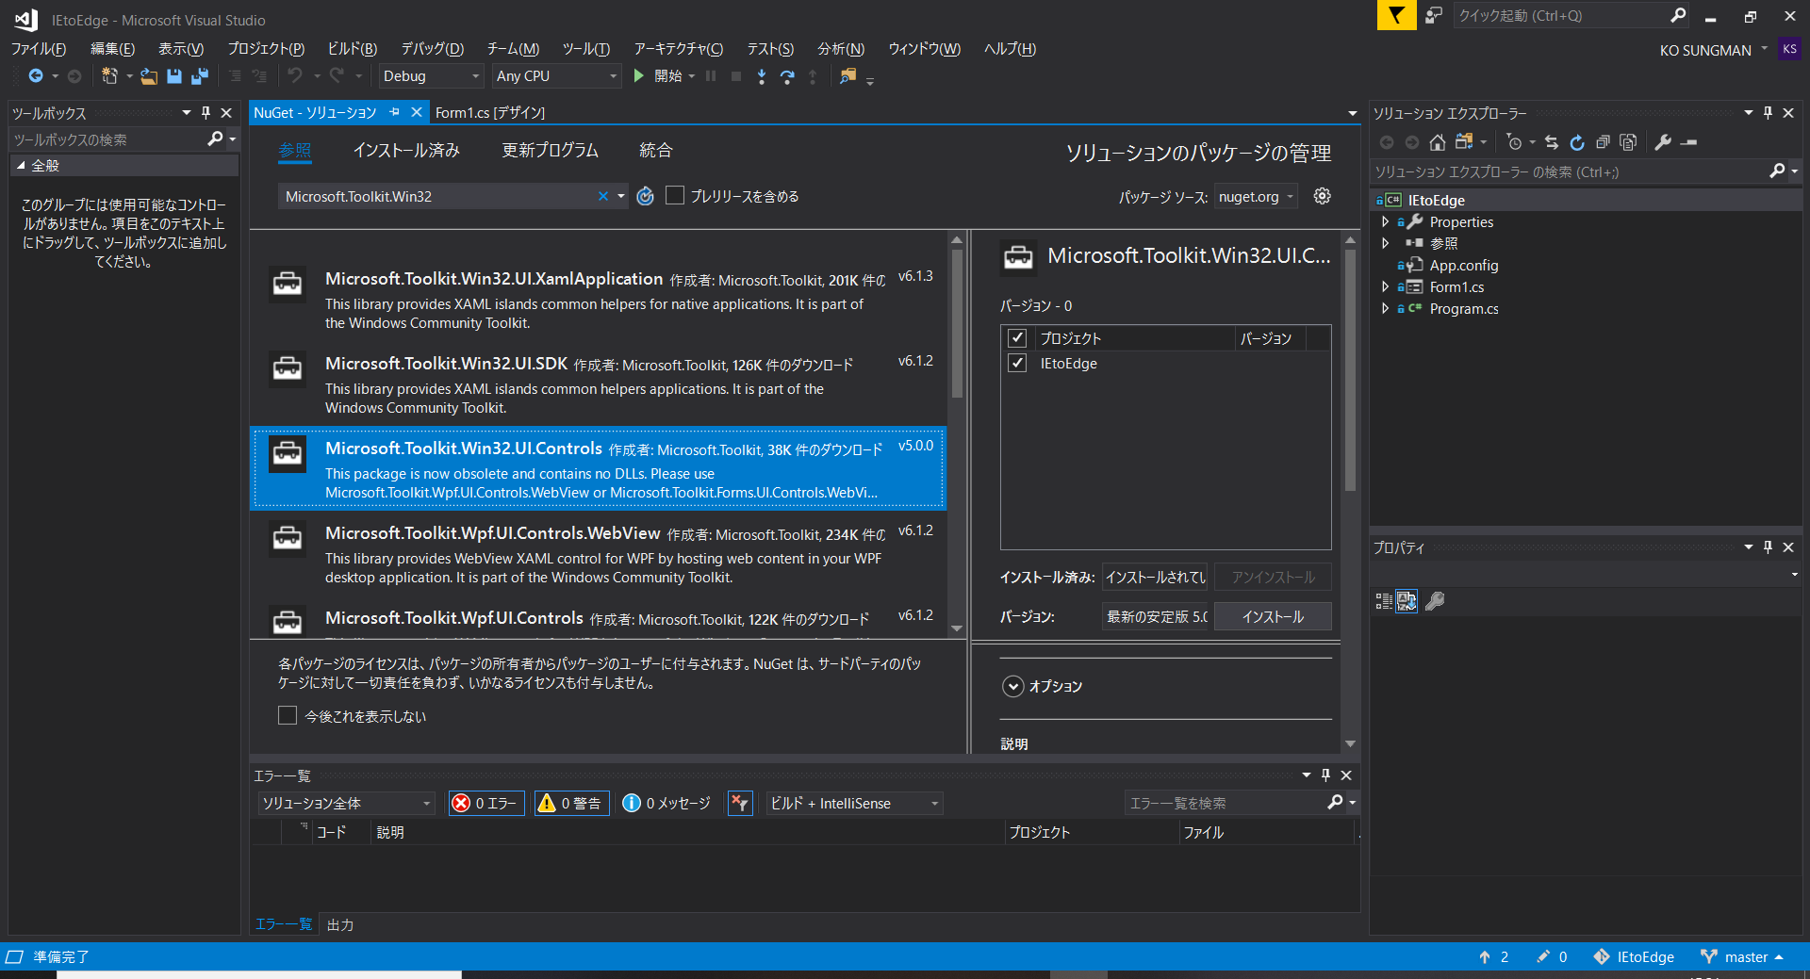Screen dimensions: 1810x979
Task: Click show all files icon in Solution Explorer
Action: point(1628,142)
